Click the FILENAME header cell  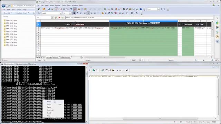coord(188,24)
